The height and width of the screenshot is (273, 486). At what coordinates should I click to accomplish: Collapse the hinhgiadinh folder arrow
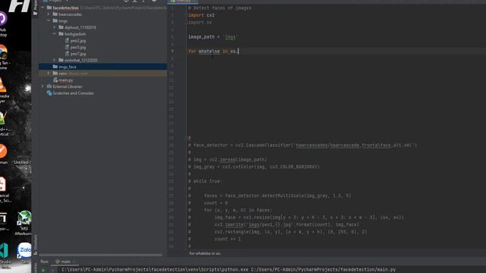pyautogui.click(x=55, y=33)
